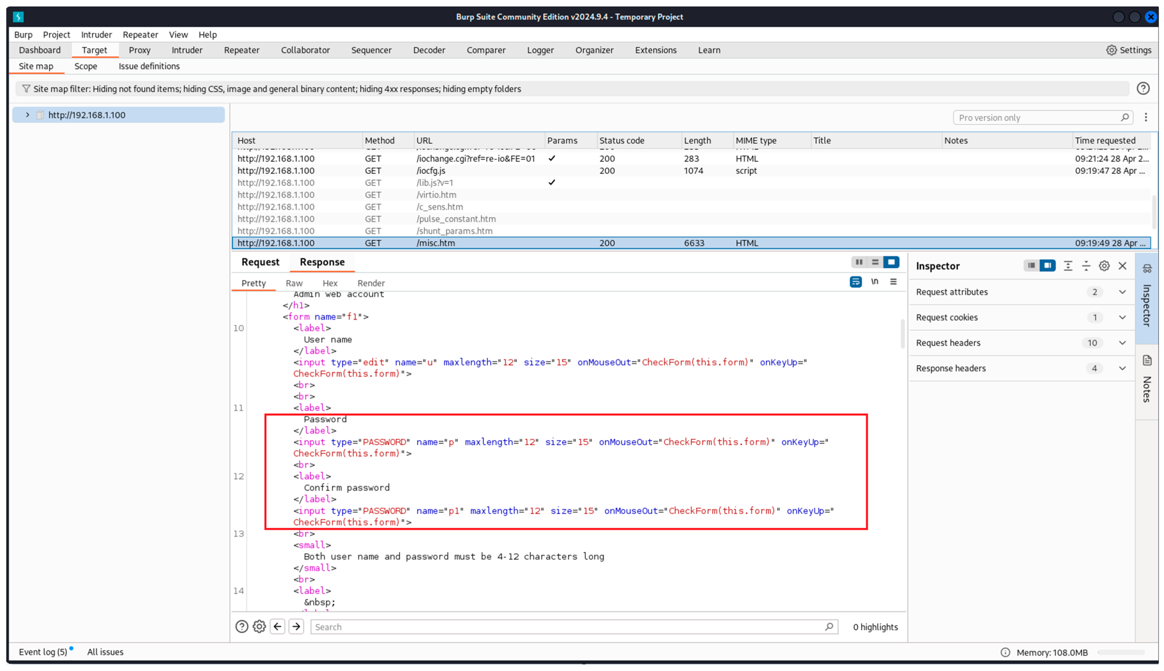Image resolution: width=1164 pixels, height=671 pixels.
Task: Open the Repeater tab
Action: pyautogui.click(x=242, y=50)
